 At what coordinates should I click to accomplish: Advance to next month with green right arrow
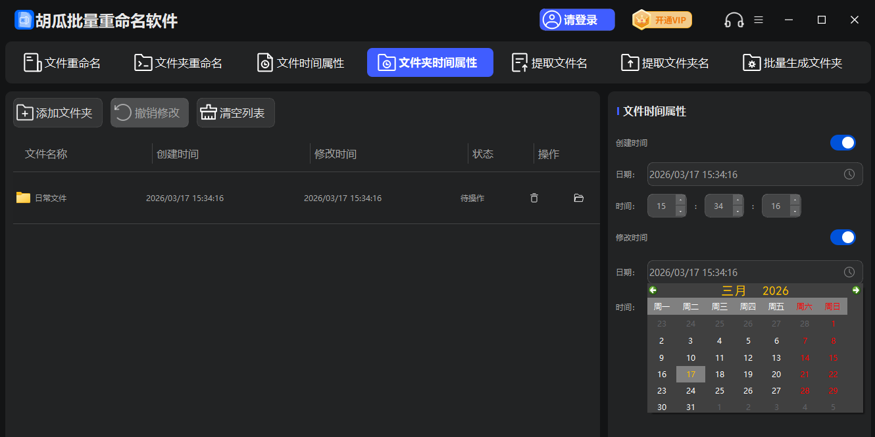click(856, 290)
